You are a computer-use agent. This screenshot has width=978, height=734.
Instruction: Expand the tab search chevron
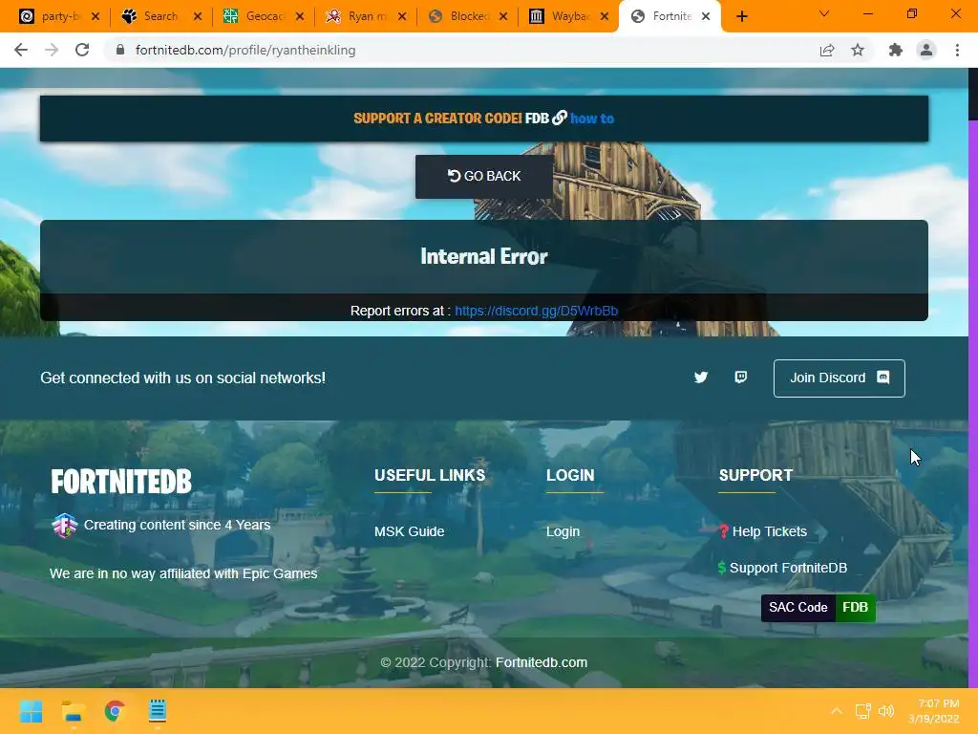click(824, 13)
